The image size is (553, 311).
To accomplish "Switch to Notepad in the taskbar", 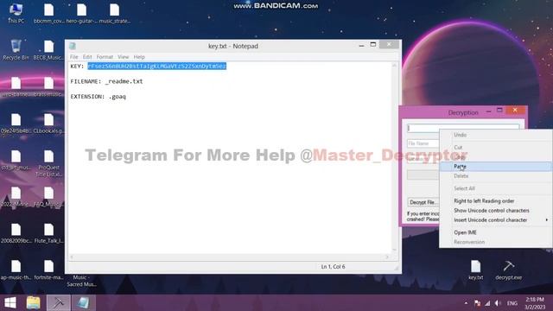I will point(83,303).
